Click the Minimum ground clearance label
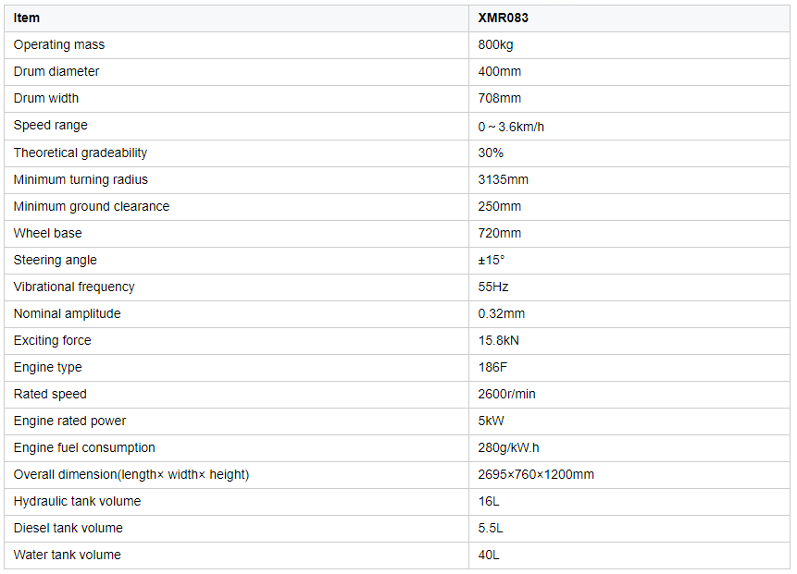Screen dimensions: 797x574 click(x=92, y=206)
